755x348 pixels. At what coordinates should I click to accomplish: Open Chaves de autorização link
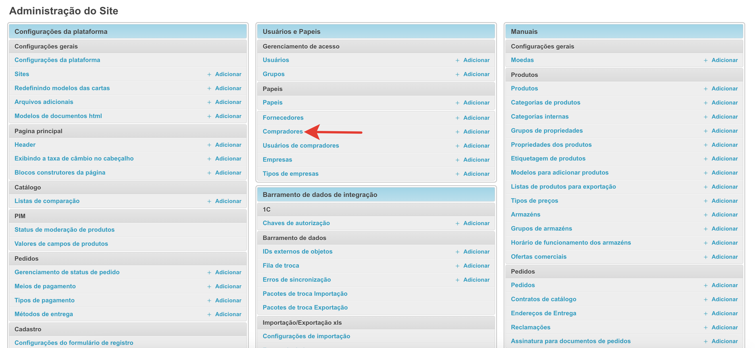(x=296, y=223)
